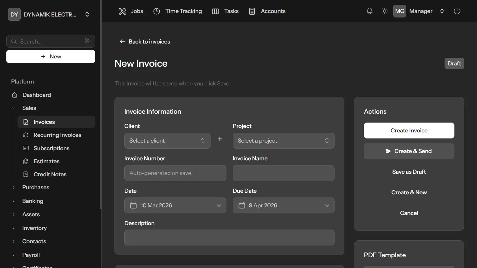Open the Date picker showing 10 Mar 2026

click(x=175, y=205)
